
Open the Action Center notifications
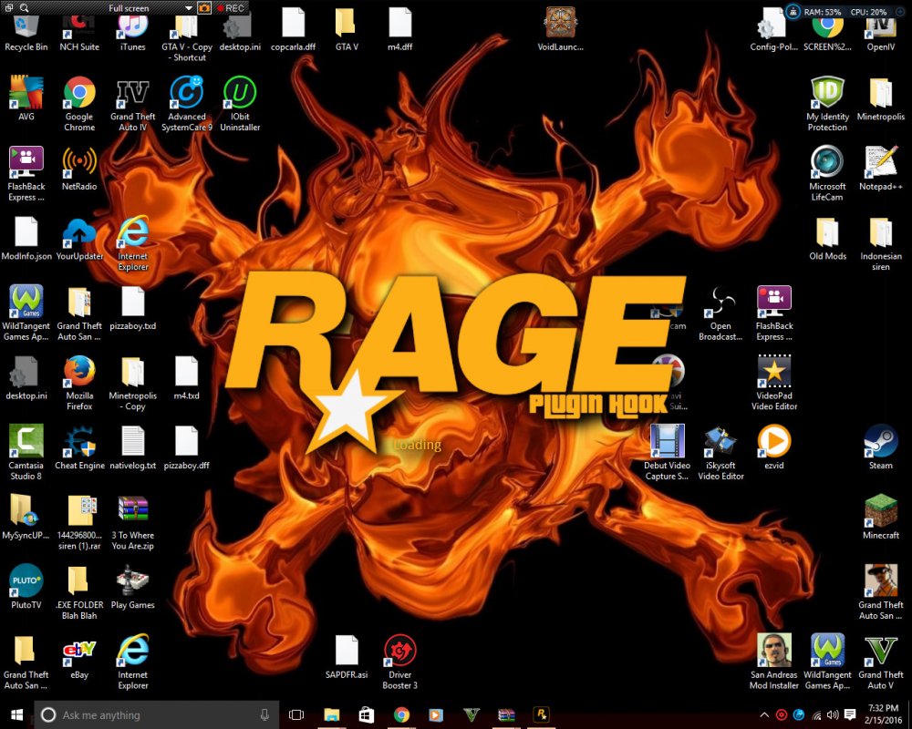click(850, 715)
